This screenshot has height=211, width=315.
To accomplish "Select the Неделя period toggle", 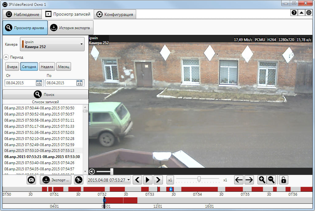I will [x=47, y=66].
